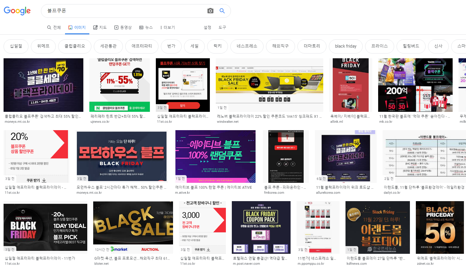
Task: Open search by image camera icon
Action: tap(210, 11)
